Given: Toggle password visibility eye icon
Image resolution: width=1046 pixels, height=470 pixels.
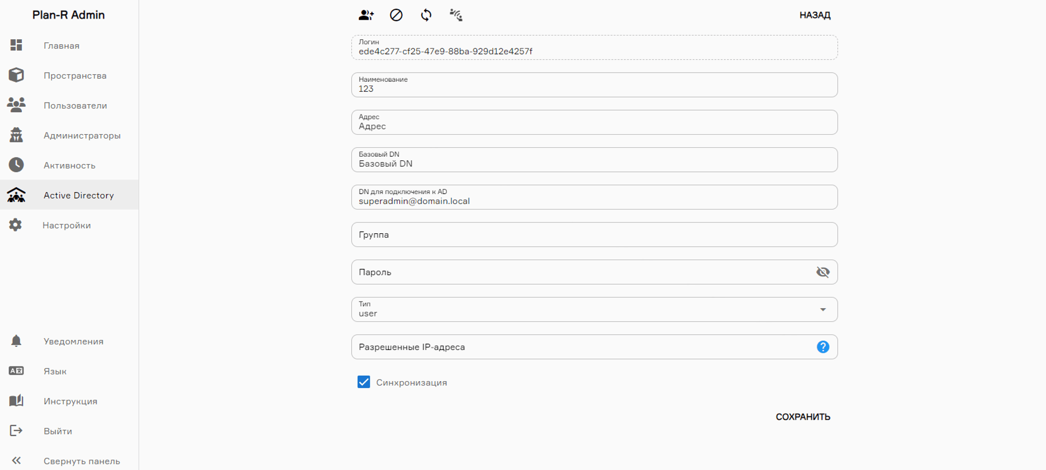Looking at the screenshot, I should 822,272.
